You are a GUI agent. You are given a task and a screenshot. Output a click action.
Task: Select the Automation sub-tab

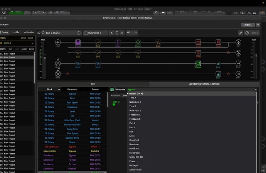click(x=116, y=95)
